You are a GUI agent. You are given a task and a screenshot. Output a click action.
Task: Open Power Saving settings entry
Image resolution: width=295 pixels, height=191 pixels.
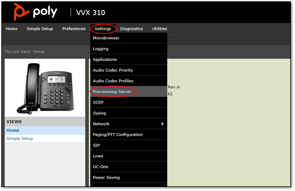click(x=129, y=177)
